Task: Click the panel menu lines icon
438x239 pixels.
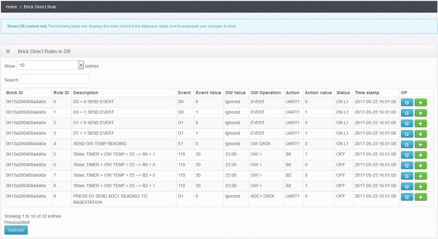Action: coord(8,51)
